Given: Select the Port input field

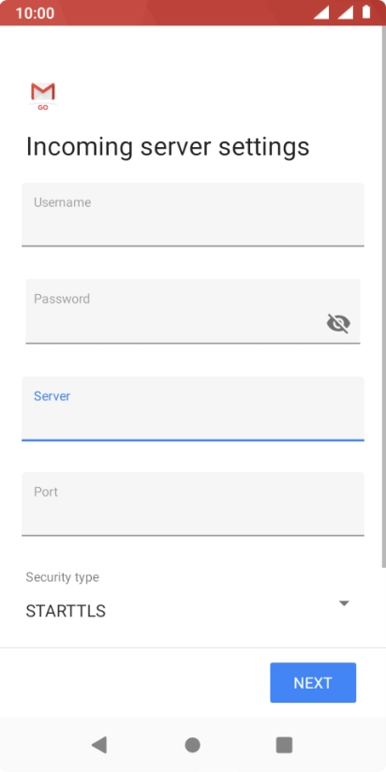Looking at the screenshot, I should click(x=192, y=504).
